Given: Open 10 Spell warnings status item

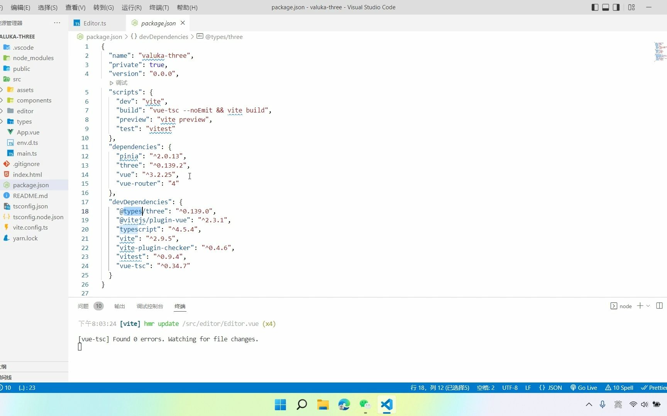Looking at the screenshot, I should (x=619, y=387).
